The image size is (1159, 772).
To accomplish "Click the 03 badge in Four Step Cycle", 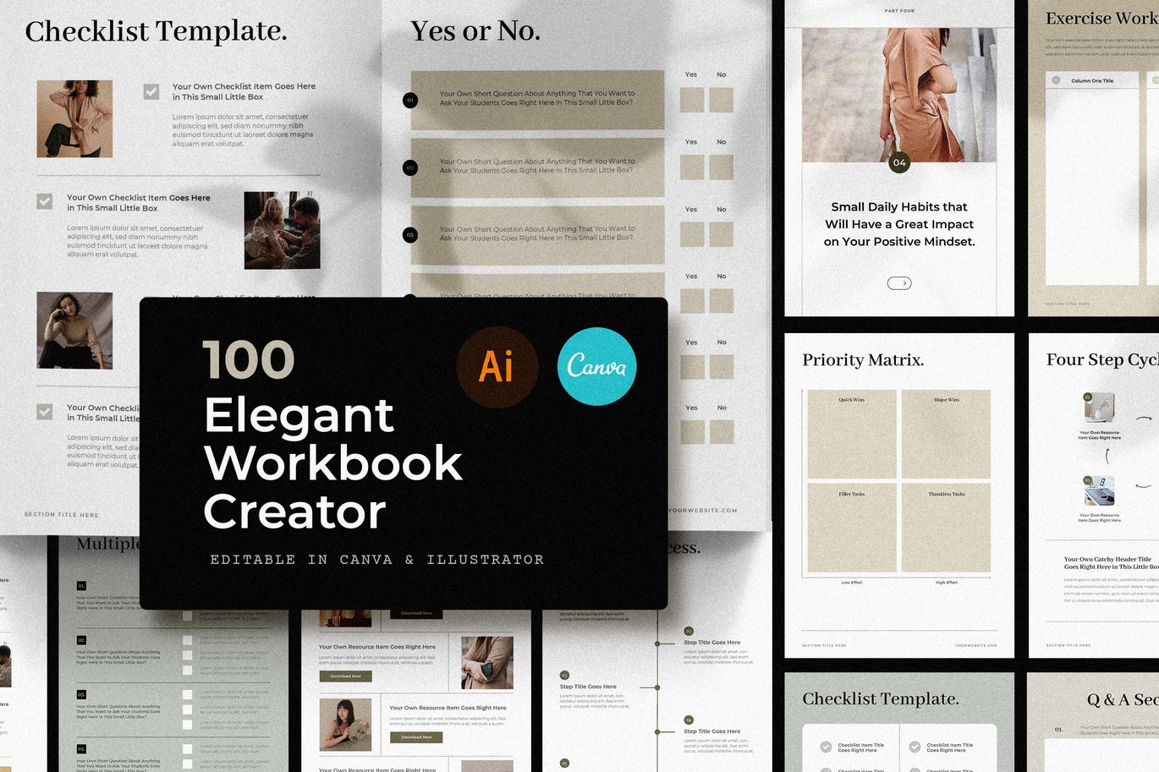I will click(x=1088, y=480).
